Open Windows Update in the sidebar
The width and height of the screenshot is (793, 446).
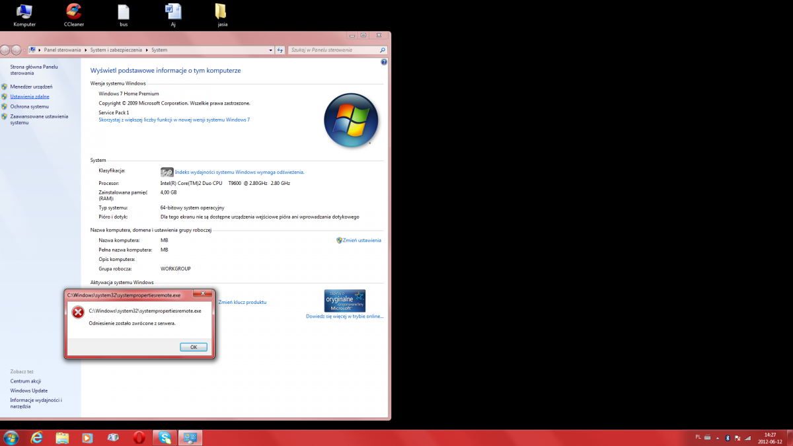(29, 390)
